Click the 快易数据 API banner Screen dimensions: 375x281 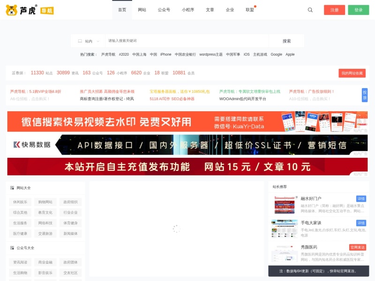click(x=187, y=145)
